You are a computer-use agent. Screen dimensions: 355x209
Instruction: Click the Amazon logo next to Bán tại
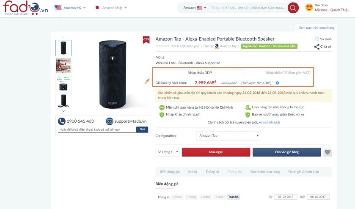coord(217,46)
